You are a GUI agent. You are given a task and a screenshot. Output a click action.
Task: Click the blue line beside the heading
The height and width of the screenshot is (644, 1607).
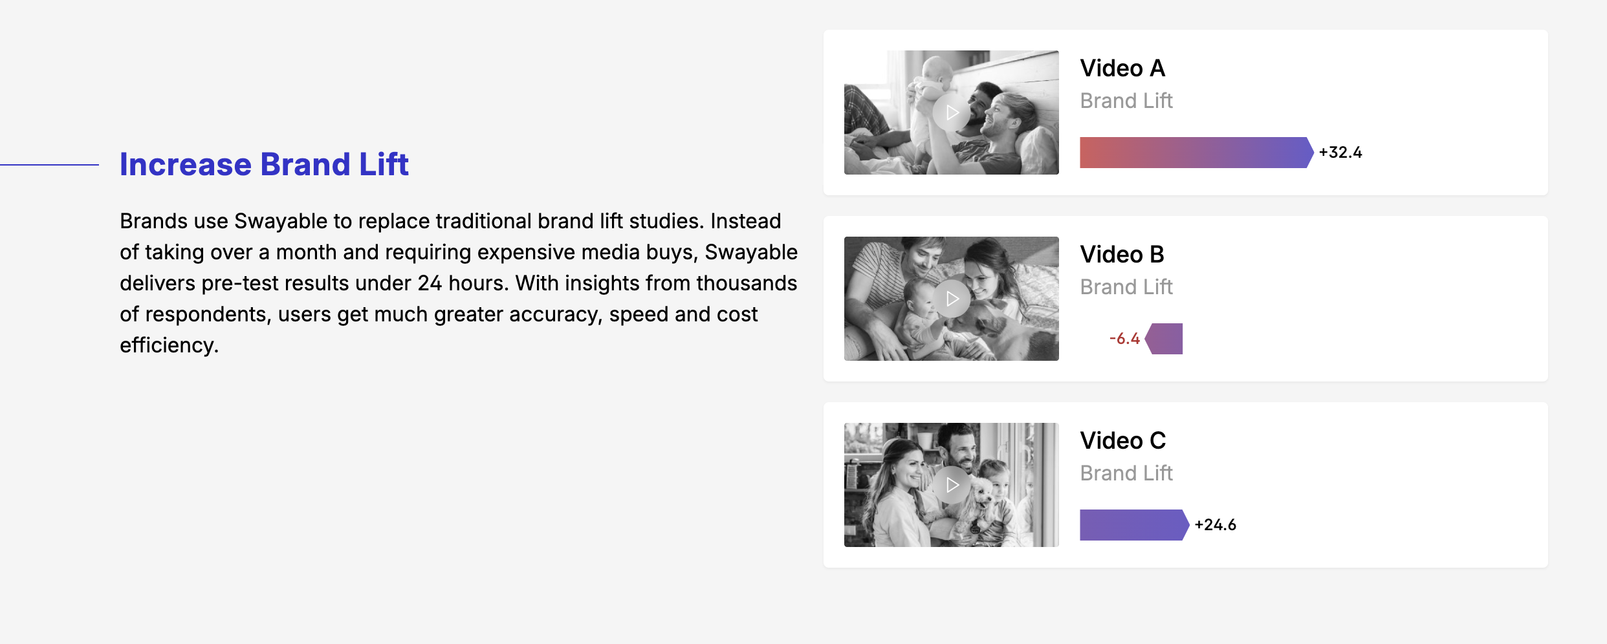49,165
